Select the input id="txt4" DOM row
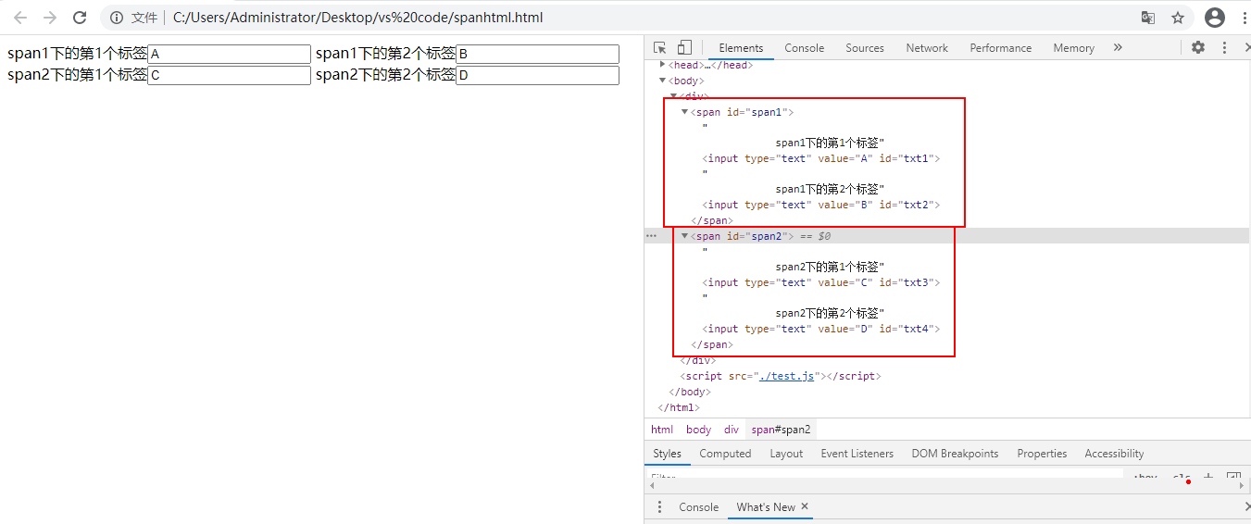Image resolution: width=1251 pixels, height=524 pixels. [x=820, y=329]
